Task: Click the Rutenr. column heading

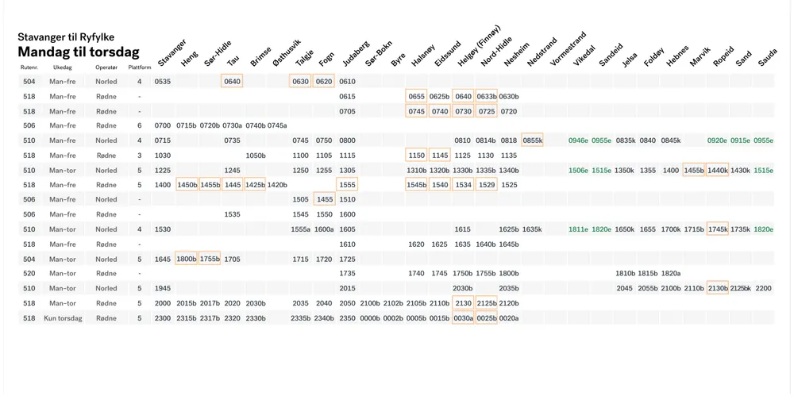Action: pos(29,67)
